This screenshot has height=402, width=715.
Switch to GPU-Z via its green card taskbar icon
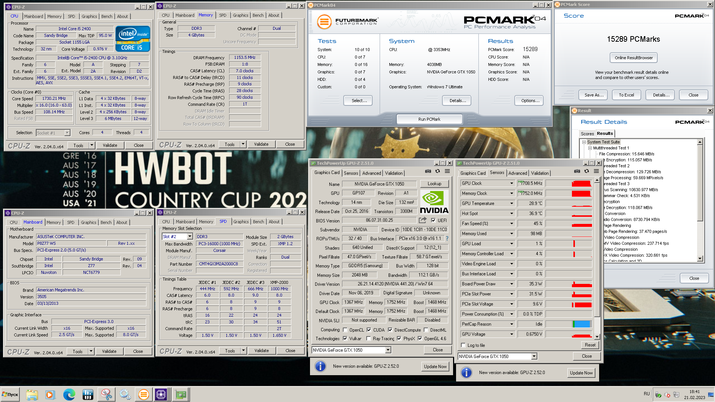(181, 395)
